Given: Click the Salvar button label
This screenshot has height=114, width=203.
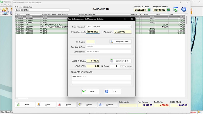Looking at the screenshot, I should [92, 91].
